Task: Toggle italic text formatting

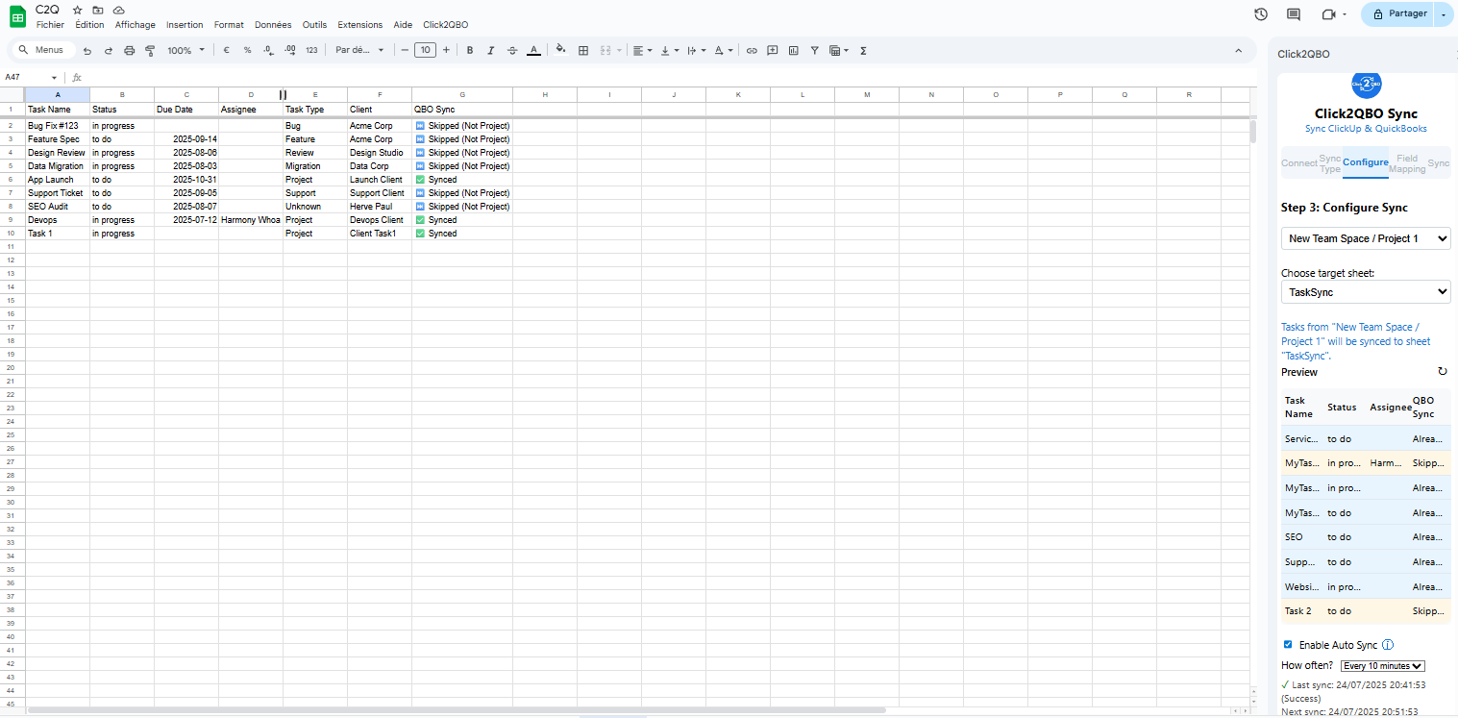Action: pos(491,50)
